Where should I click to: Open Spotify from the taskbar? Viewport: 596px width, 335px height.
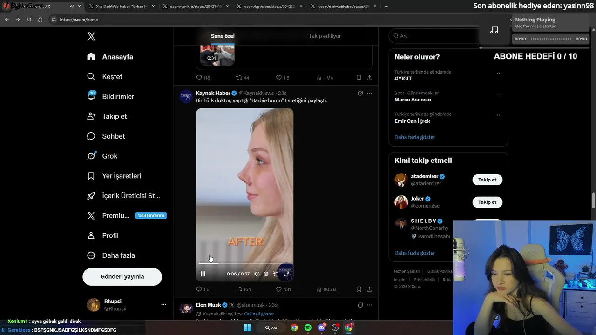click(x=308, y=328)
